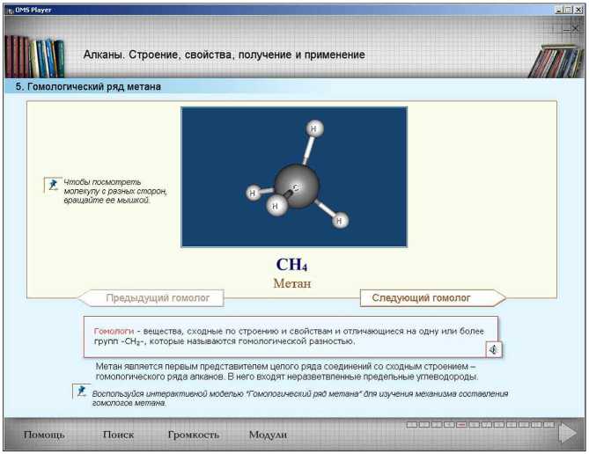Click the hint icon beside 'Чтобы посмотреть молекулу'

click(x=53, y=185)
